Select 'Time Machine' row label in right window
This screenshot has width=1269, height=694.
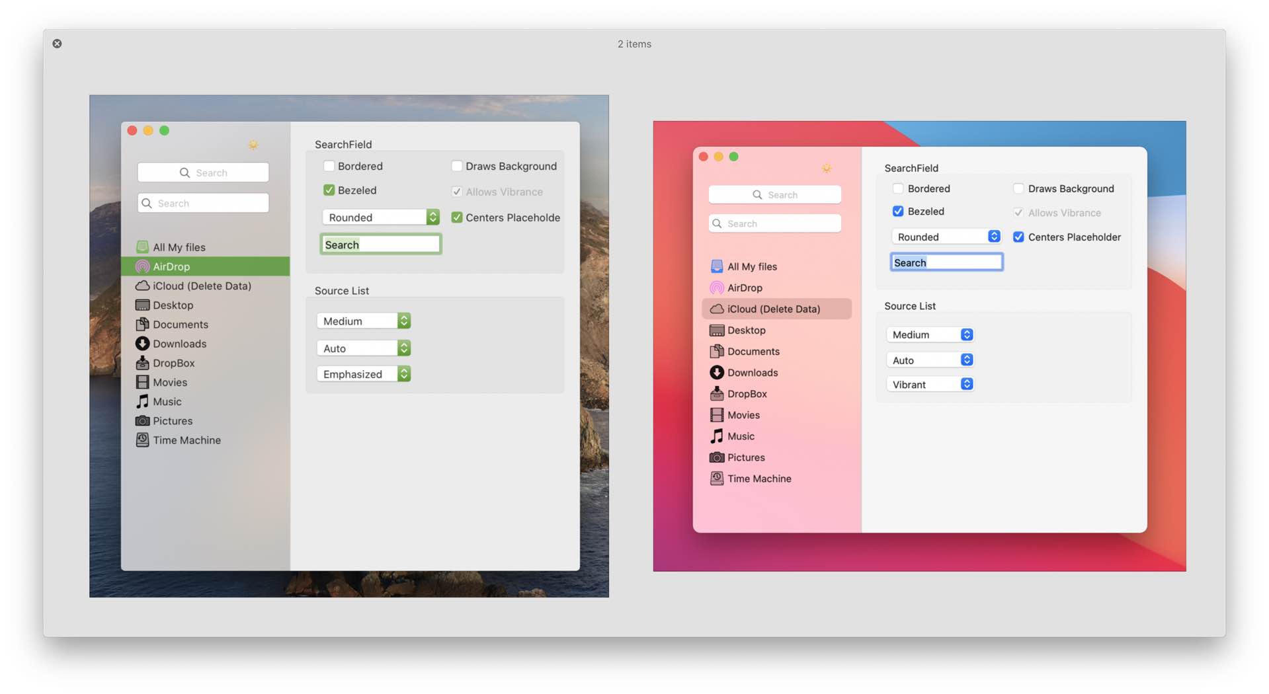pos(759,479)
